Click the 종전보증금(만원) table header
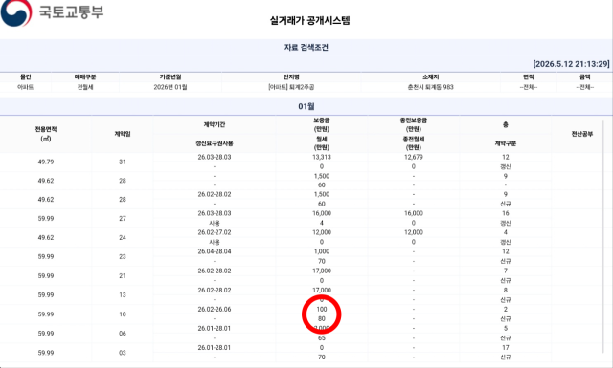The height and width of the screenshot is (368, 613). pos(414,124)
